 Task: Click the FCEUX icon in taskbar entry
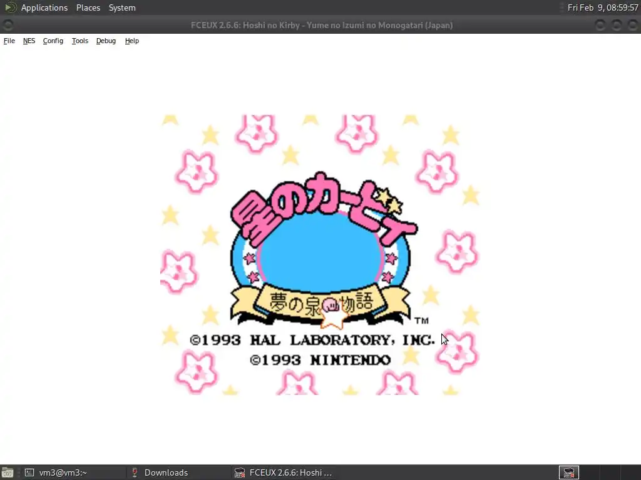click(x=240, y=472)
